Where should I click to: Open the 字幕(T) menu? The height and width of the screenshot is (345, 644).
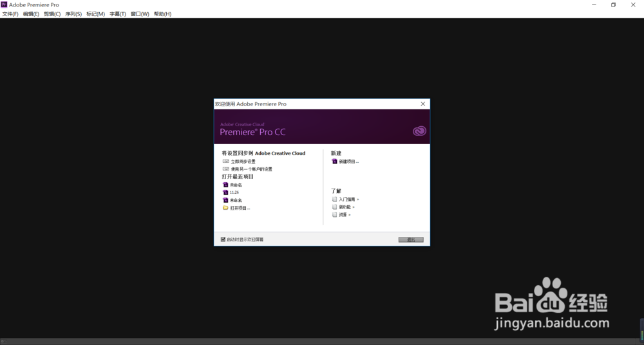[118, 14]
